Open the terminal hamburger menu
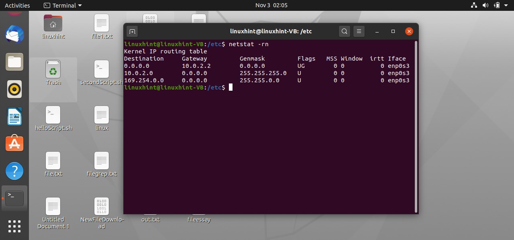The width and height of the screenshot is (514, 240). pos(359,31)
